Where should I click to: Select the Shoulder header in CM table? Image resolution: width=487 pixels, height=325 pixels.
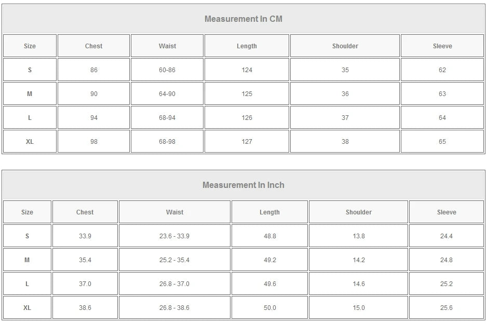pyautogui.click(x=345, y=46)
